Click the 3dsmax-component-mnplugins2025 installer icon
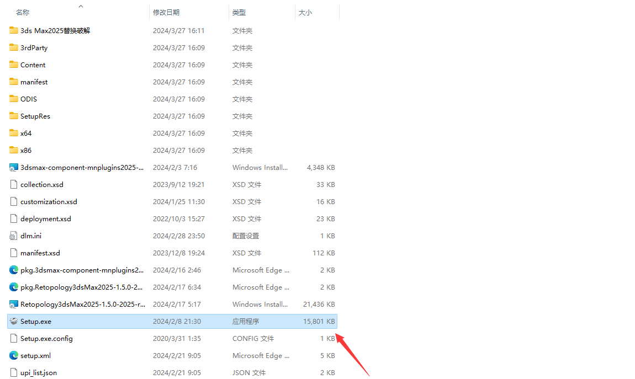This screenshot has width=635, height=379. click(x=14, y=167)
